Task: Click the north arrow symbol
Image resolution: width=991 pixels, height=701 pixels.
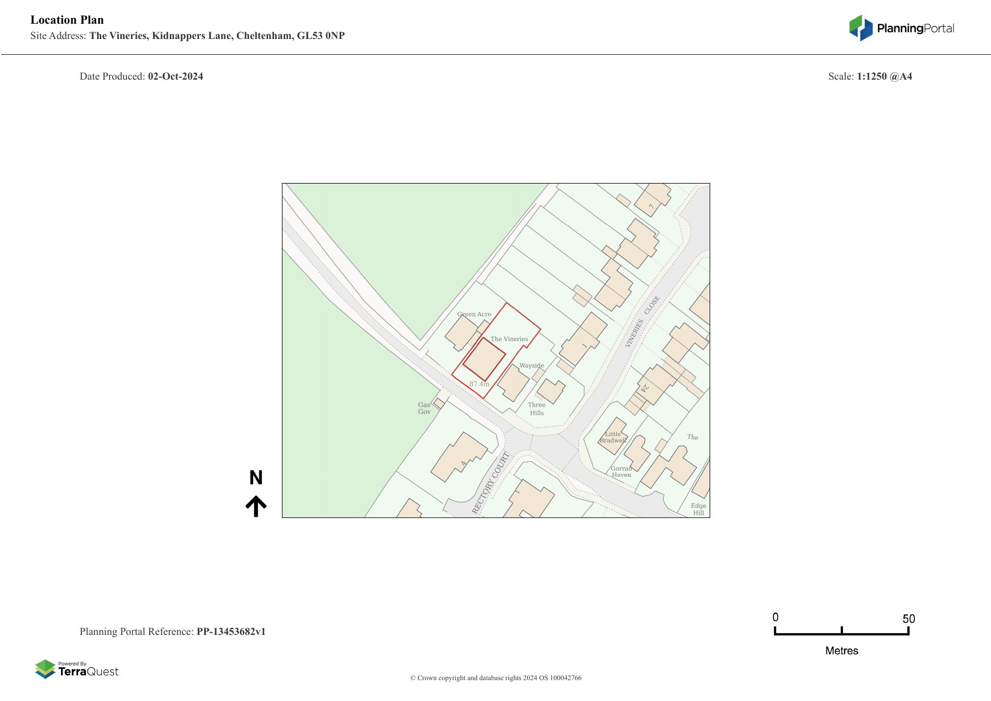Action: pyautogui.click(x=256, y=506)
